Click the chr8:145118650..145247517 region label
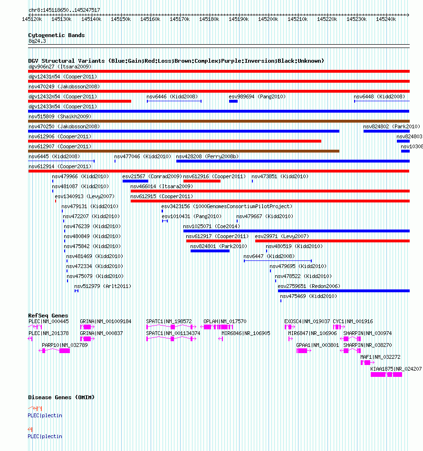The image size is (423, 451). (65, 10)
